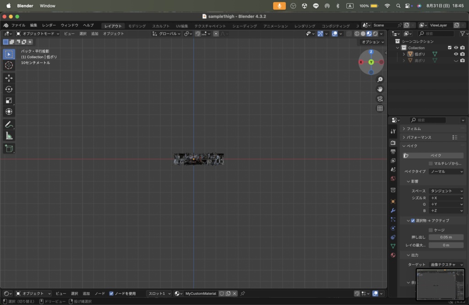The image size is (469, 305).
Task: Switch to the モデリング workspace tab
Action: tap(137, 26)
